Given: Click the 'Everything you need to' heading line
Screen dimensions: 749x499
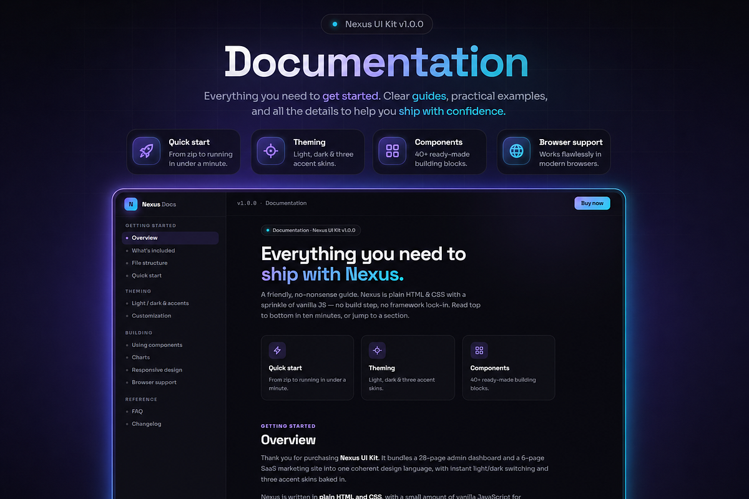Looking at the screenshot, I should click(363, 254).
